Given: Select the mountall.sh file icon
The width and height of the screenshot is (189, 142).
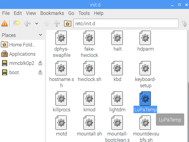Looking at the screenshot, I should pos(89,123).
